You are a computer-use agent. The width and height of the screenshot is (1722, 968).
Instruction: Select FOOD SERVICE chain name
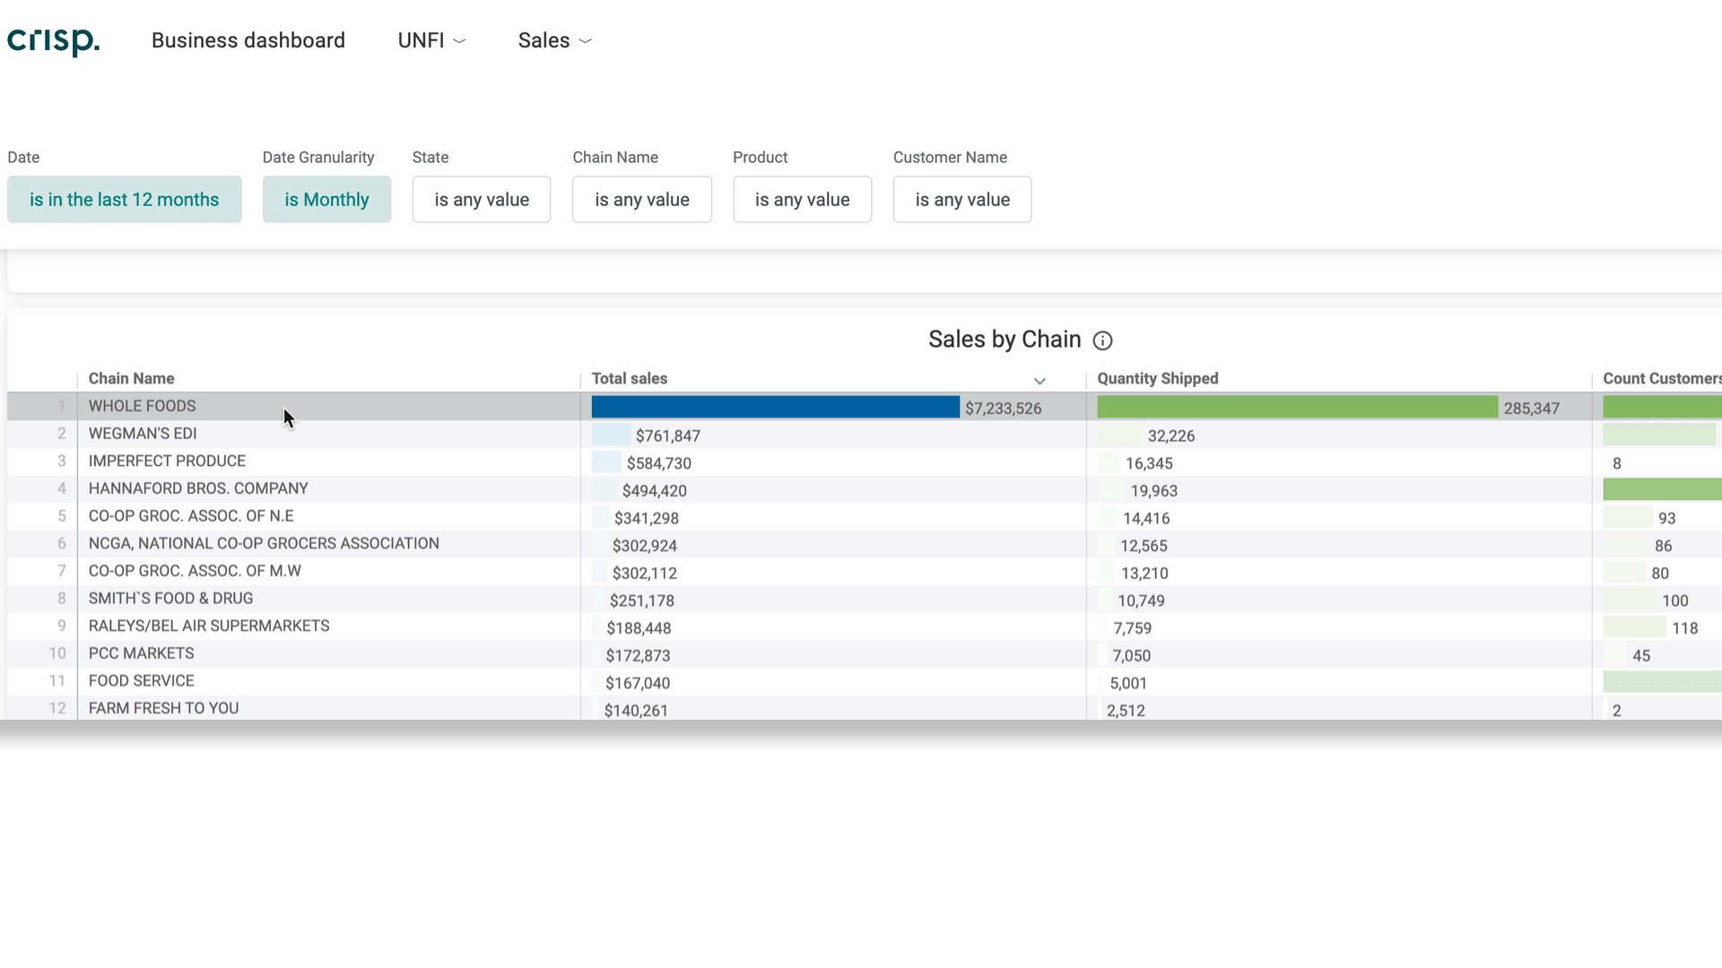pos(141,681)
